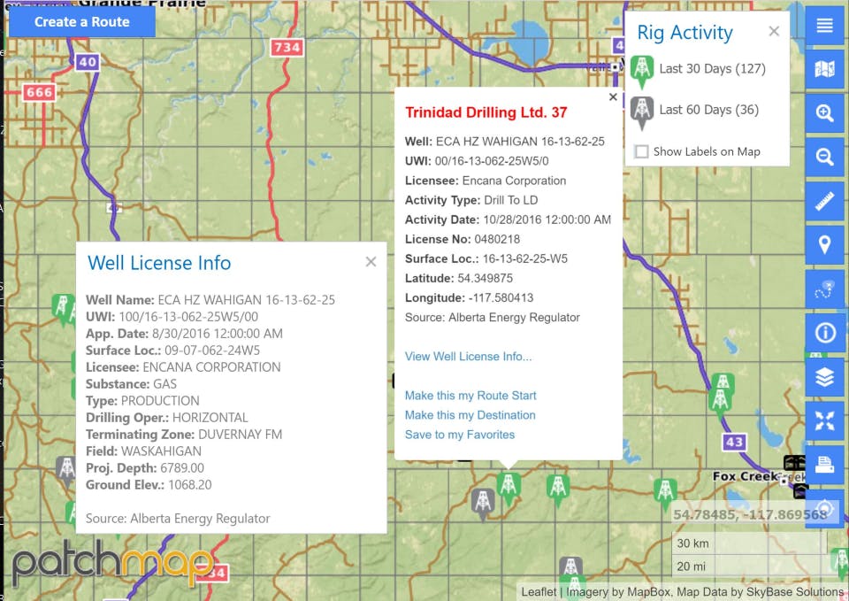The height and width of the screenshot is (601, 849).
Task: Click UWI 00/16-13-062-25W5/0 value
Action: [x=492, y=161]
